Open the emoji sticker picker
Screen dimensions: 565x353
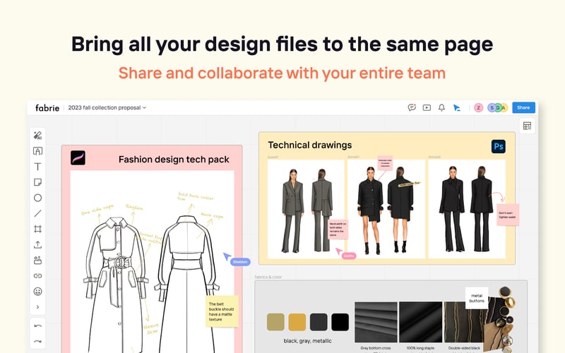tap(37, 292)
